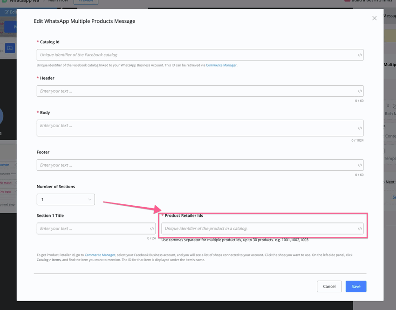The height and width of the screenshot is (310, 396).
Task: Click the Cancel button
Action: tap(329, 286)
